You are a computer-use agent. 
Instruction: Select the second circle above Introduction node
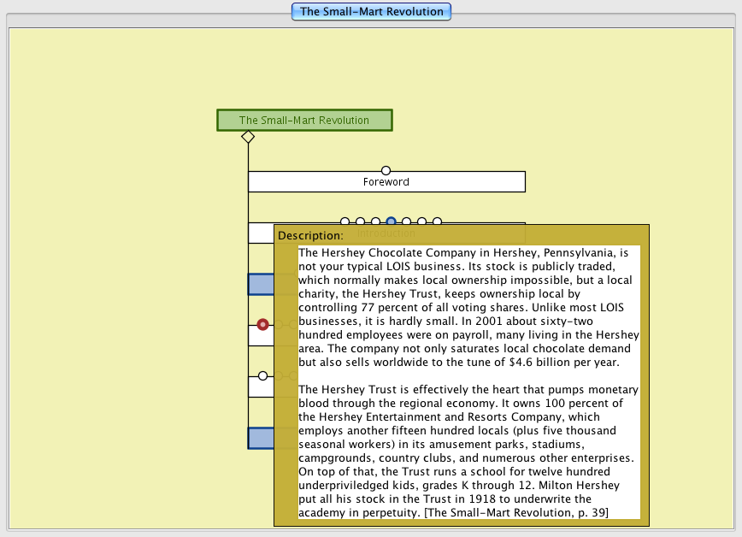click(x=360, y=222)
